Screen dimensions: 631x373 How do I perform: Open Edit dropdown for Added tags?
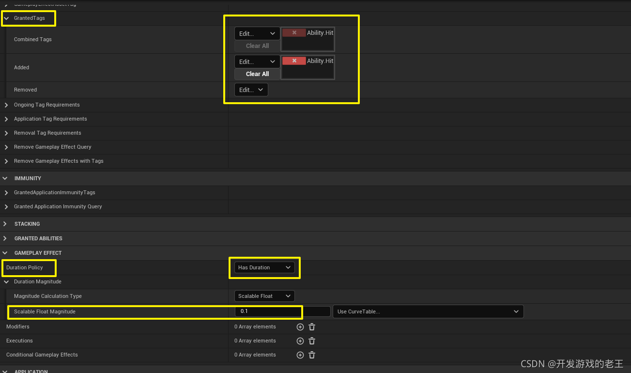pyautogui.click(x=257, y=62)
